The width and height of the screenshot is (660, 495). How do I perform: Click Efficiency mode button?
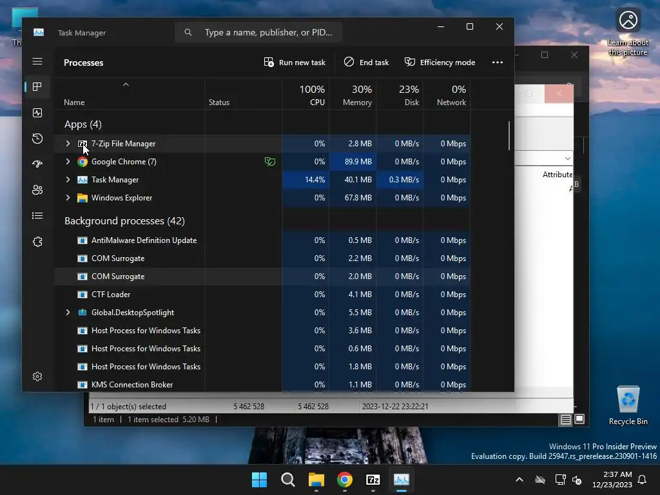440,63
